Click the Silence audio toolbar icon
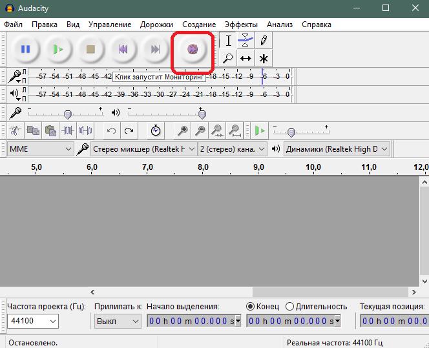Viewport: 429px width, 348px height. coord(85,130)
